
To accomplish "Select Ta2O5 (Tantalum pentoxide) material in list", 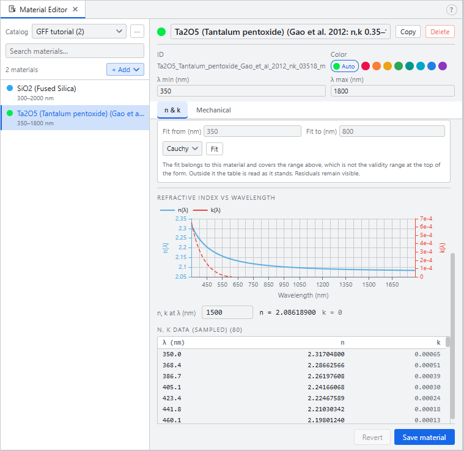I will coord(75,118).
